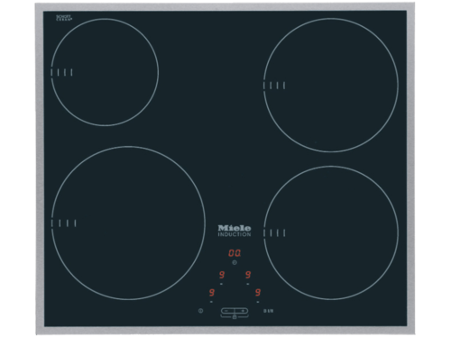This screenshot has width=451, height=337.
Task: Tap indicator dash under lower-right 9
Action: tap(258, 302)
